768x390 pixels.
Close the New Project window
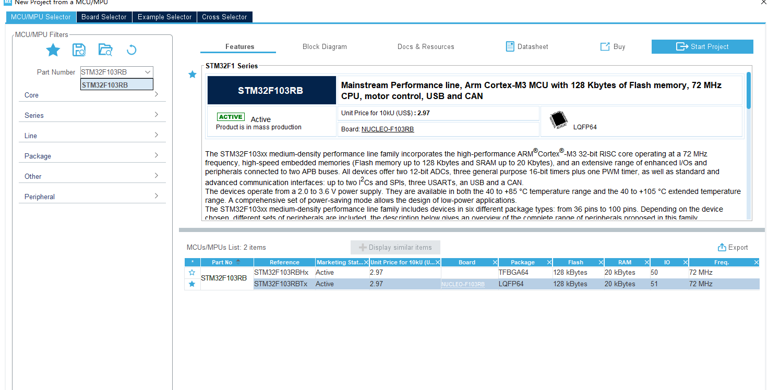763,2
